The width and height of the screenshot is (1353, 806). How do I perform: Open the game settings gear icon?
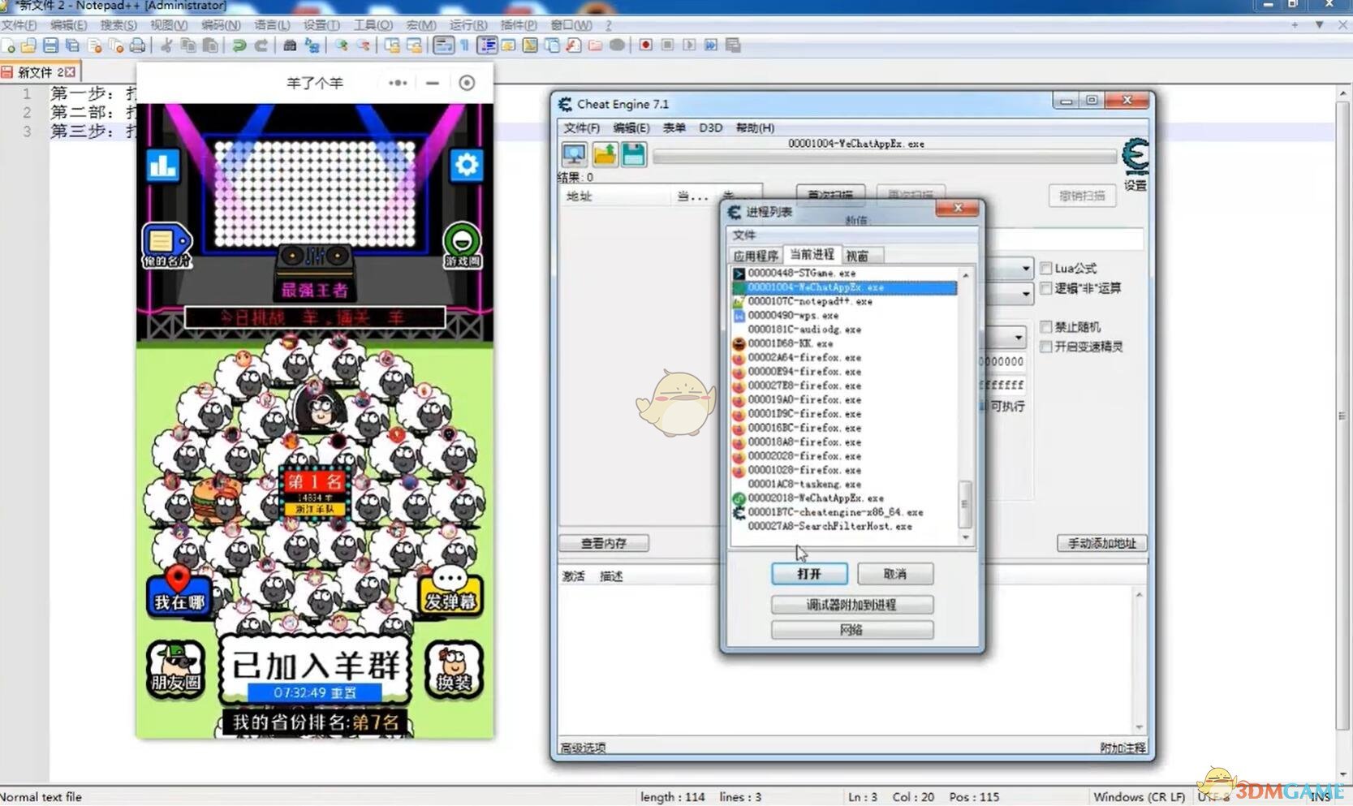pyautogui.click(x=466, y=166)
